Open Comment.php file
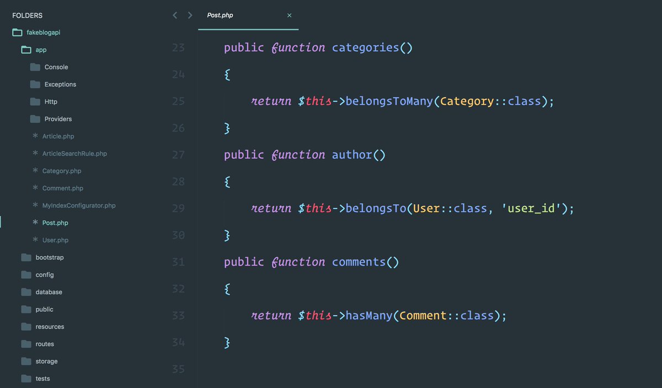The width and height of the screenshot is (662, 388). (62, 188)
